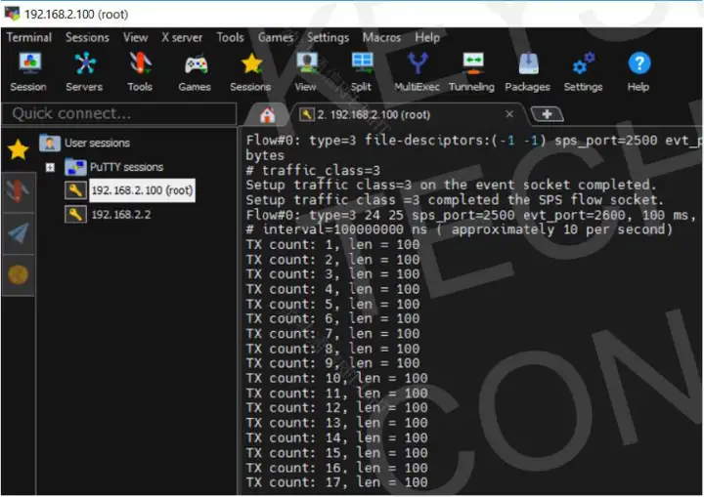Open the X server menu
The height and width of the screenshot is (497, 704).
tap(182, 37)
